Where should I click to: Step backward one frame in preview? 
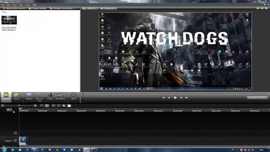pos(169,98)
